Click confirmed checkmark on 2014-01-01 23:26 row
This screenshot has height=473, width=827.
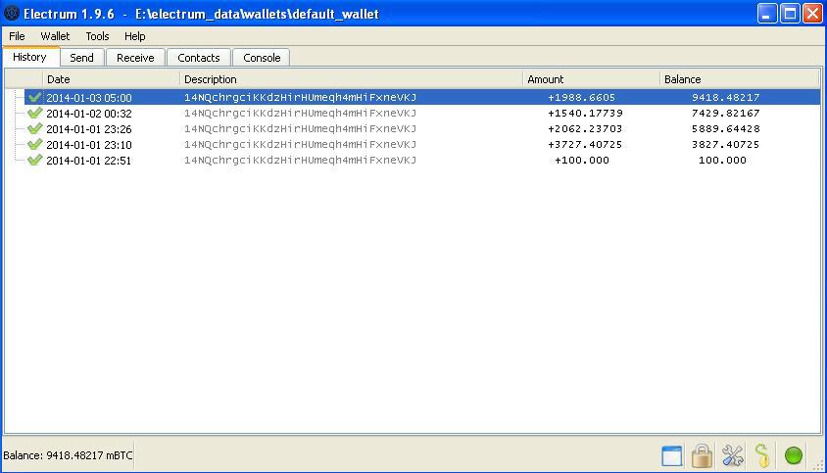pos(35,128)
